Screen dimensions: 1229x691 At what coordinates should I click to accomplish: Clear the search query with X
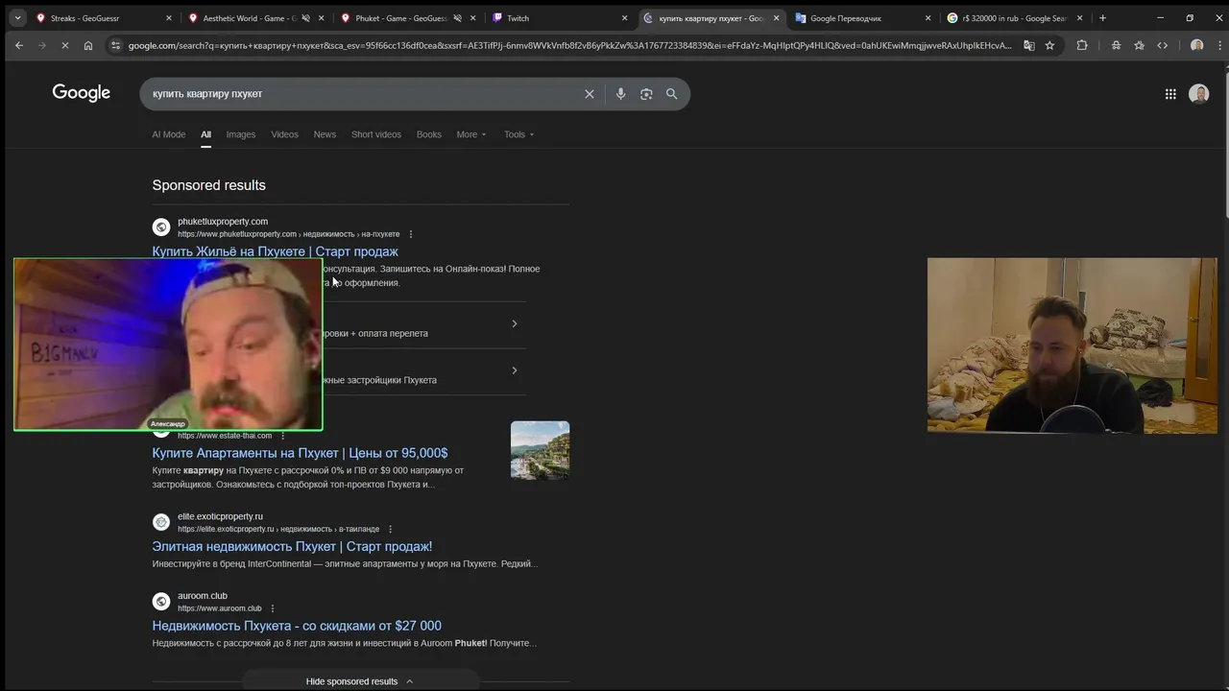point(590,94)
